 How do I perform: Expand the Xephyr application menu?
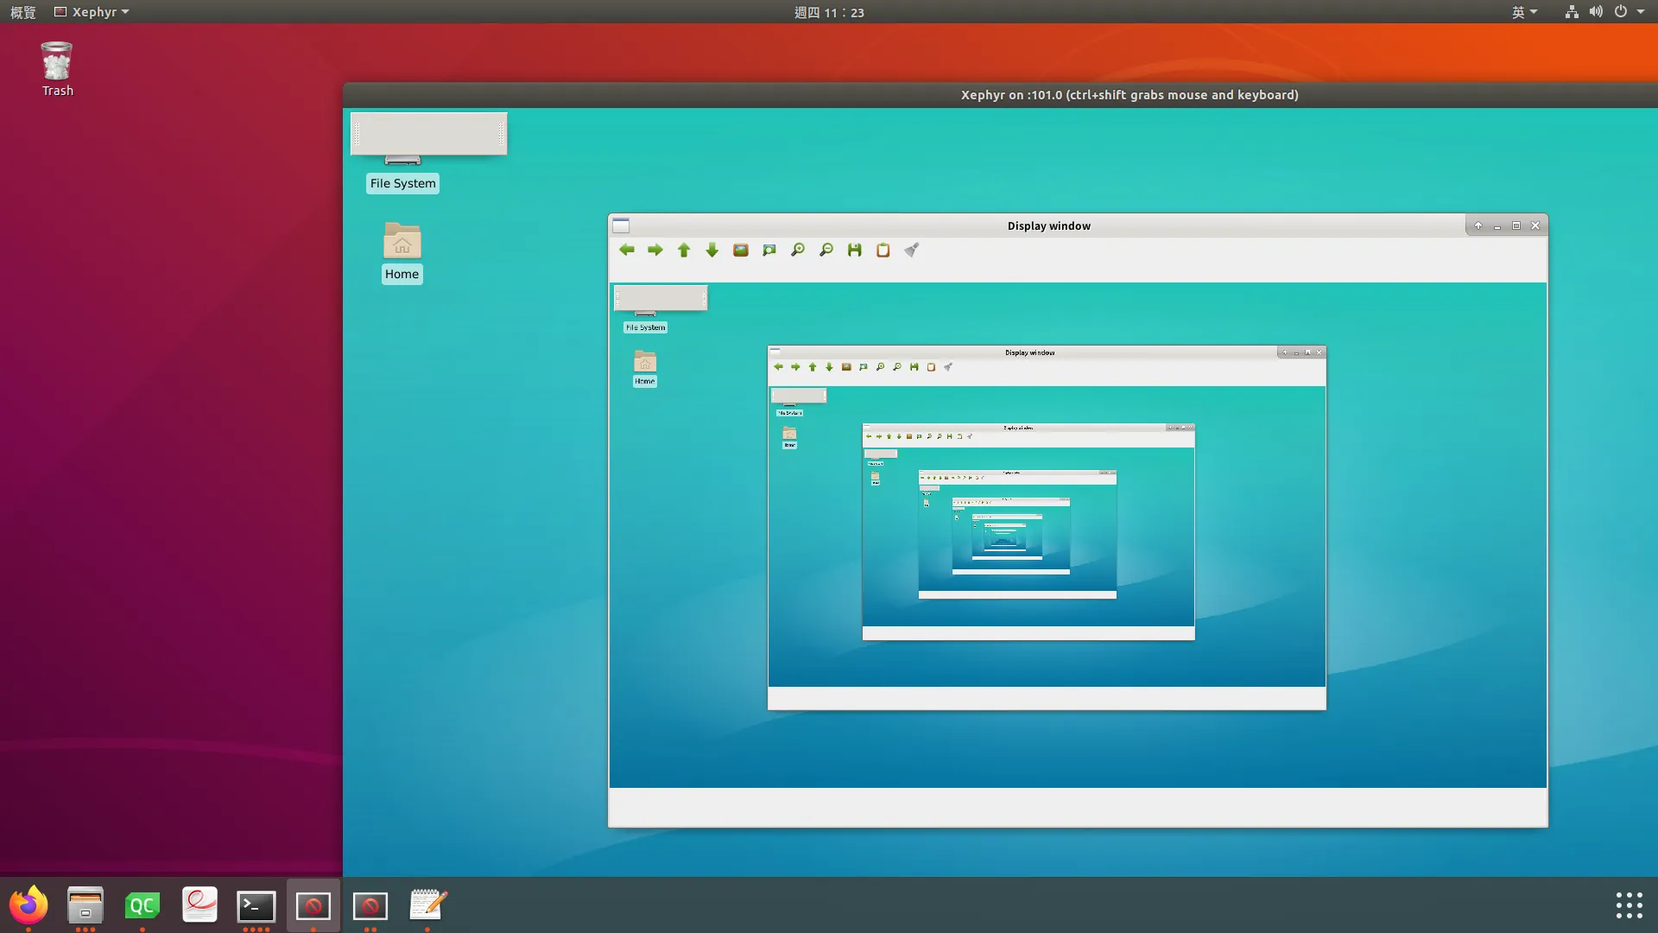click(x=92, y=12)
